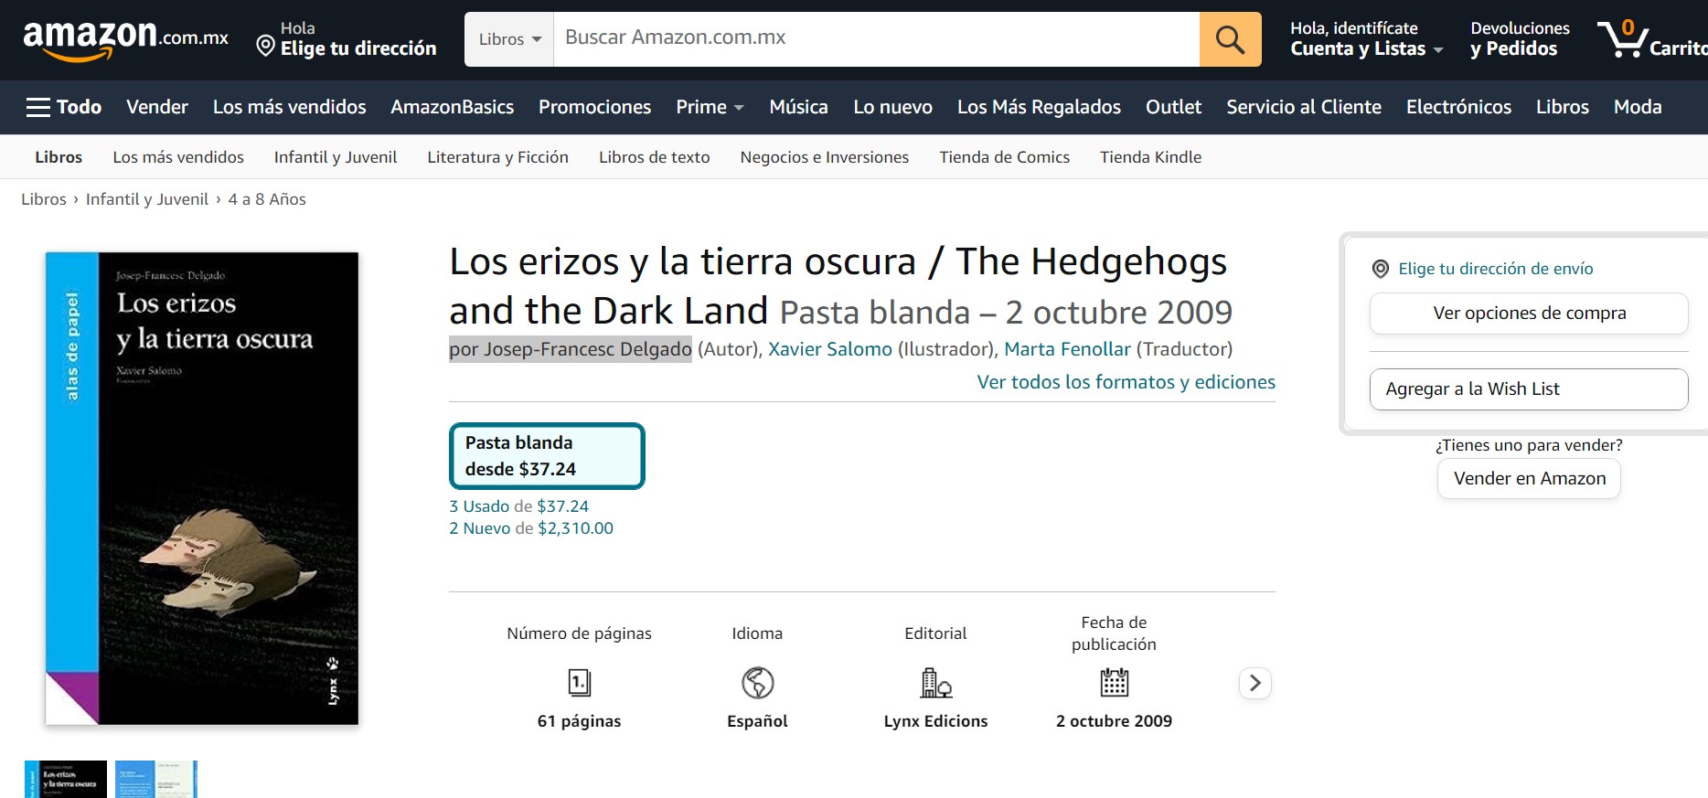Go to Vender in the nav bar
Screen dimensions: 1708x798
pyautogui.click(x=157, y=107)
